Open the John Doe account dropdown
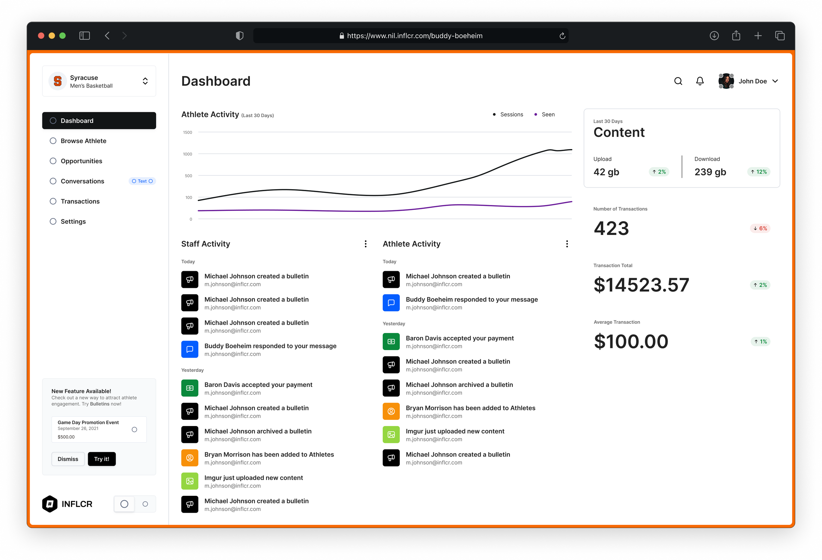 pyautogui.click(x=775, y=81)
